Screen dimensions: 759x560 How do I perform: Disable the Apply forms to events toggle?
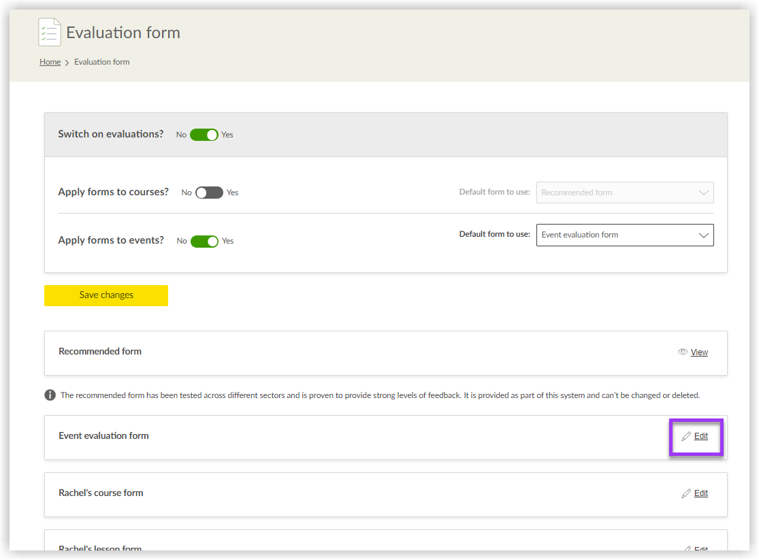point(204,241)
